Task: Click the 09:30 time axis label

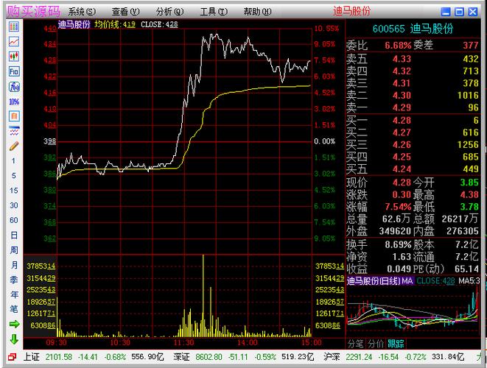Action: coord(57,342)
